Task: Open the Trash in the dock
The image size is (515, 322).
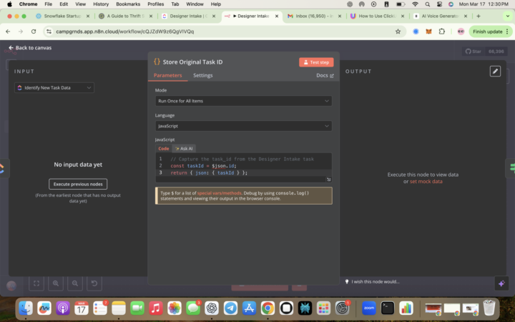Action: pos(489,308)
